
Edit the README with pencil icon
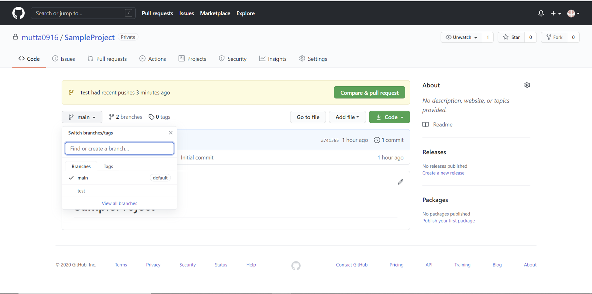click(400, 182)
